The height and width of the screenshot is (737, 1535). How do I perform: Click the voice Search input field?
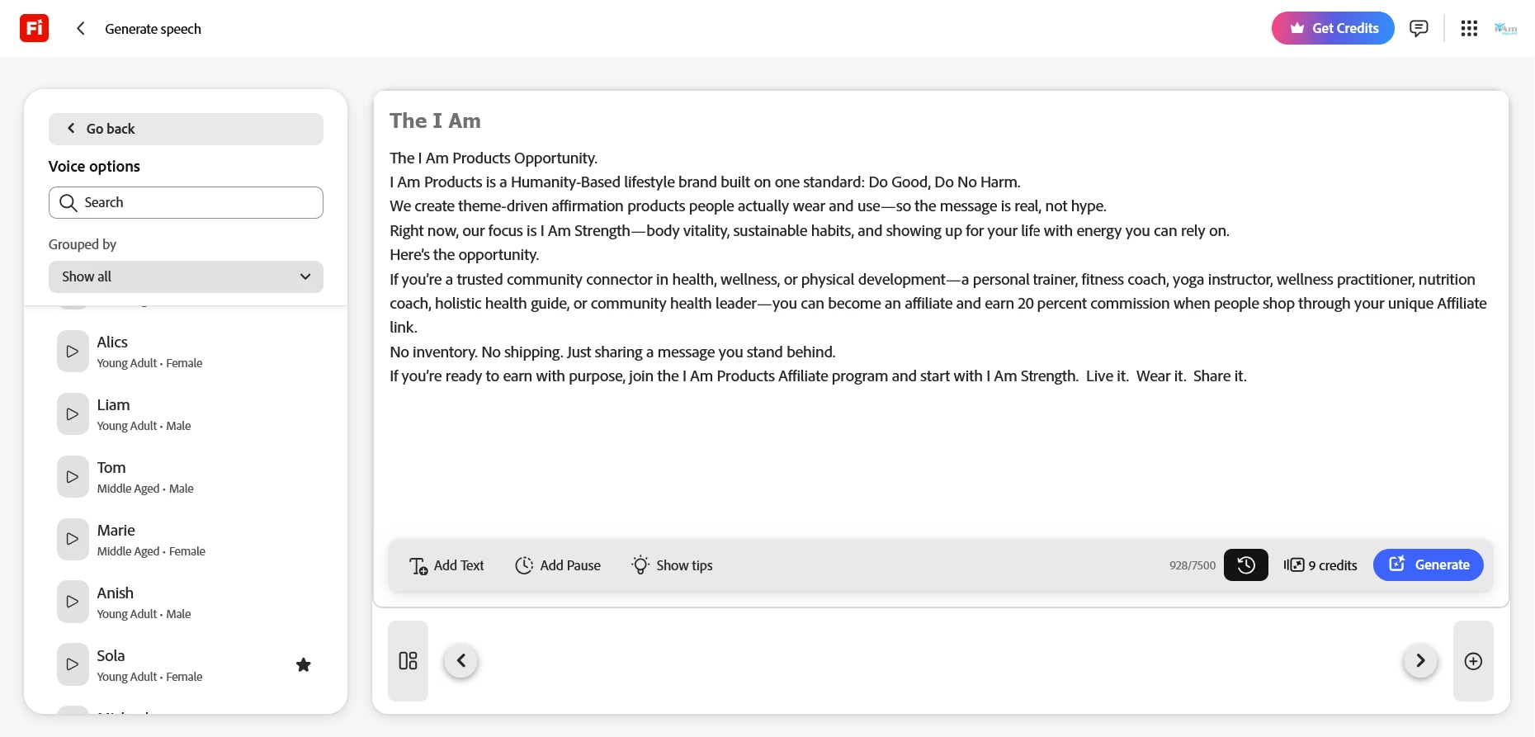[186, 202]
